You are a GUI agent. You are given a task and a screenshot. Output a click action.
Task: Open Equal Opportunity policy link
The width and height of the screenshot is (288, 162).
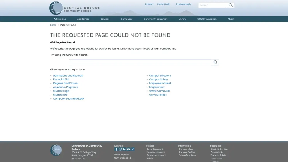pos(156,149)
